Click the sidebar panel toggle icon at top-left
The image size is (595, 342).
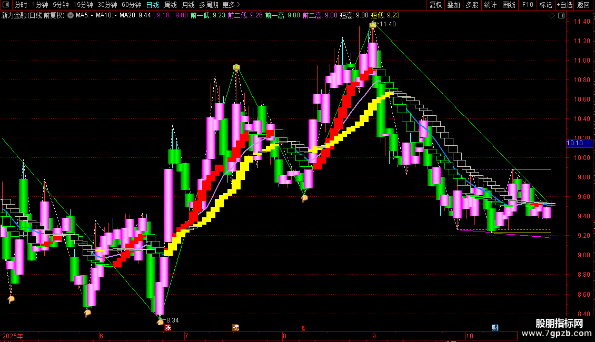(6, 5)
